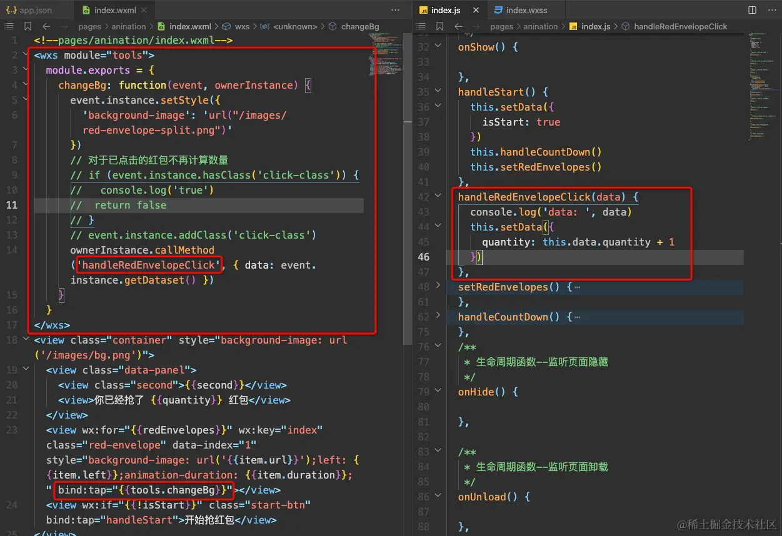Expand the folded setRedEnvelopes function at line 48
The width and height of the screenshot is (782, 536).
[438, 287]
